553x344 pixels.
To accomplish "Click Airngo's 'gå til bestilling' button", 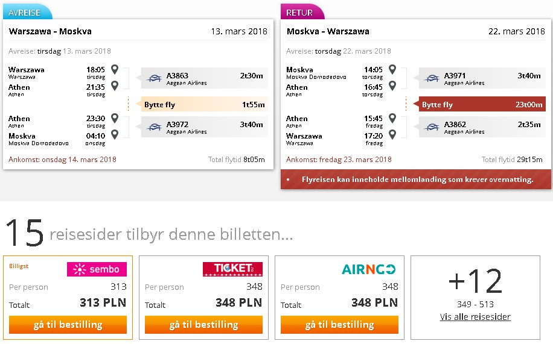I will (x=339, y=324).
